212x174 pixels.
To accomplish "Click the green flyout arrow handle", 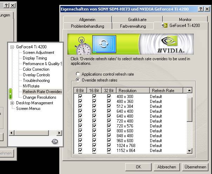I will point(11,94).
